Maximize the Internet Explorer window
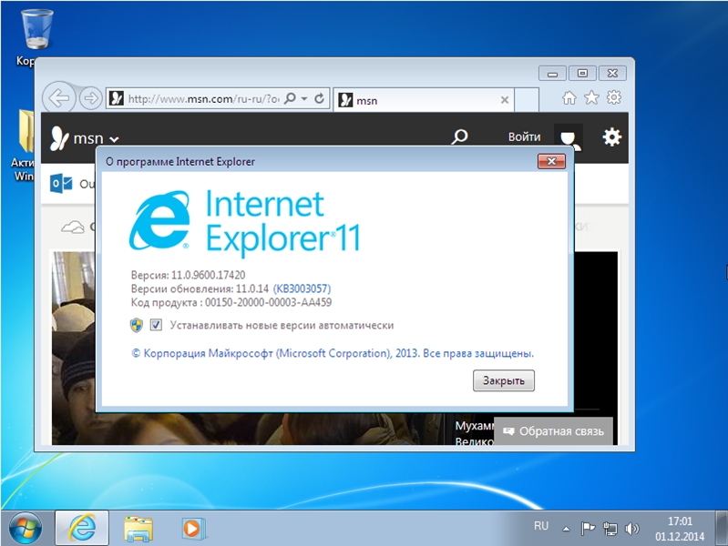 coord(582,74)
